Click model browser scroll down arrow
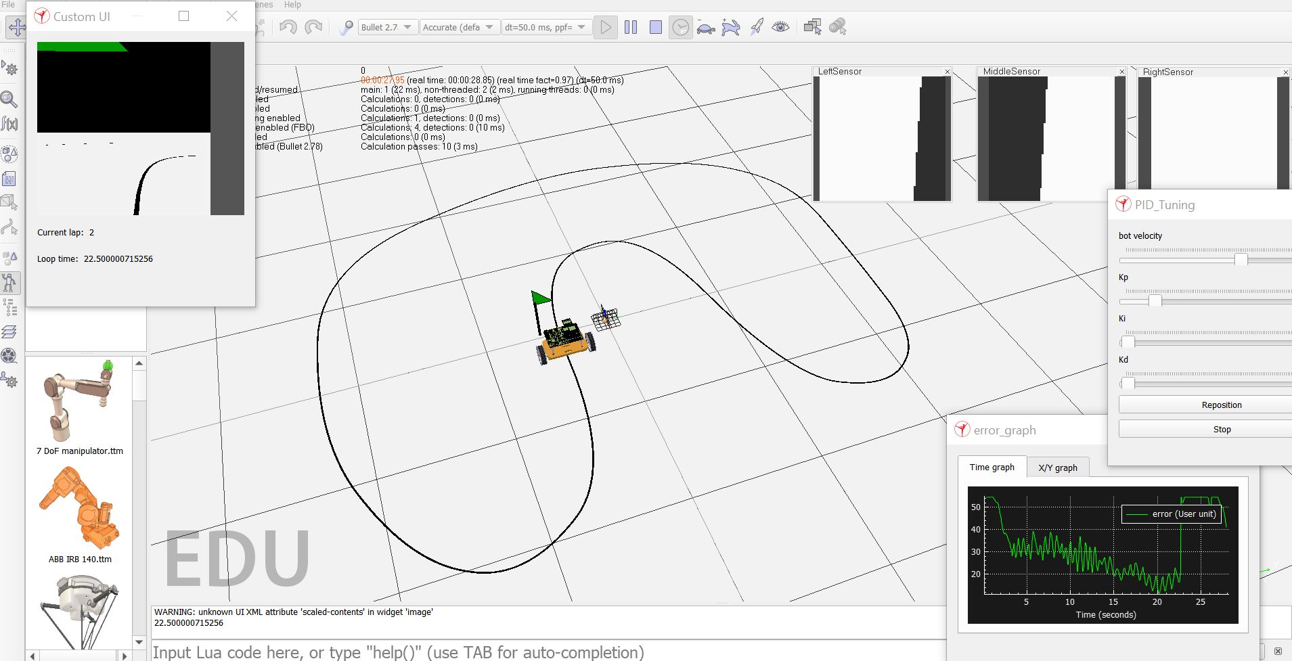This screenshot has height=661, width=1292. (139, 642)
